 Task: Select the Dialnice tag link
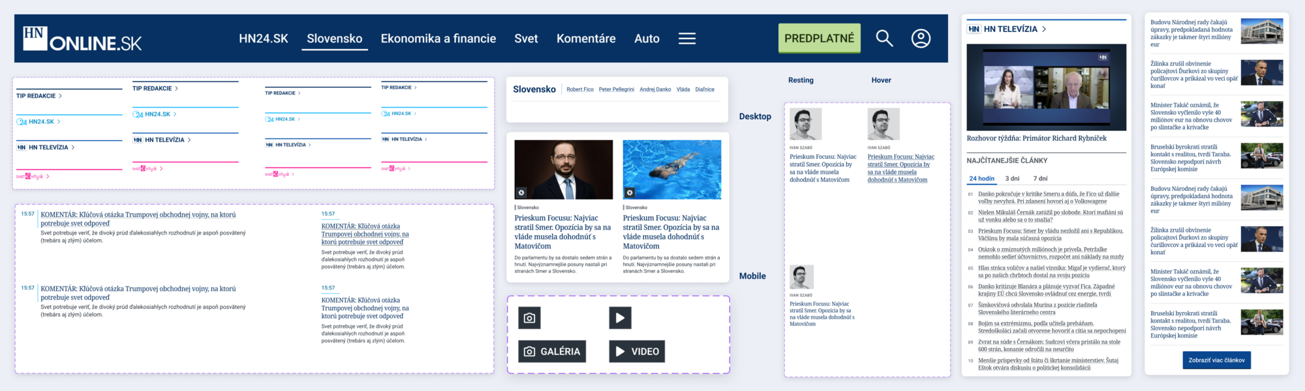(x=705, y=89)
